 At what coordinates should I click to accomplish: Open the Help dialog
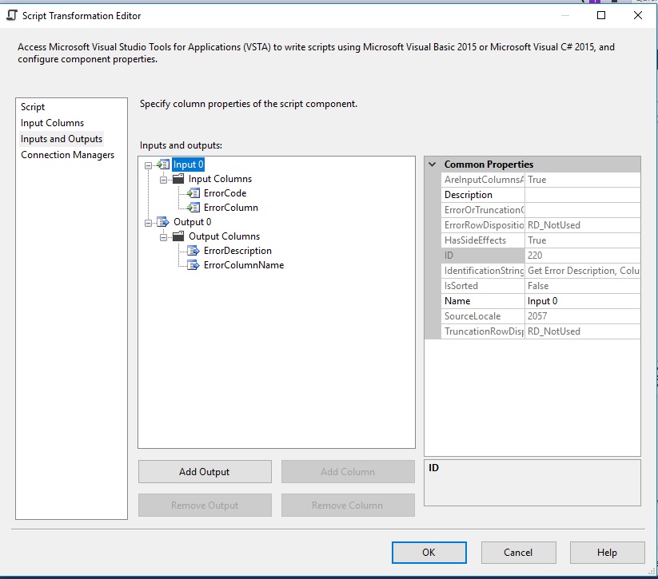pyautogui.click(x=607, y=552)
